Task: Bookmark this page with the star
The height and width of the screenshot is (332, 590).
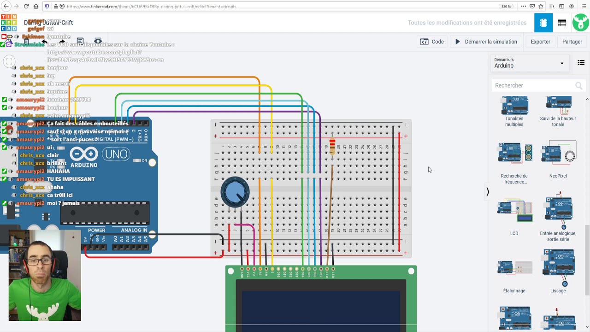Action: 541,6
